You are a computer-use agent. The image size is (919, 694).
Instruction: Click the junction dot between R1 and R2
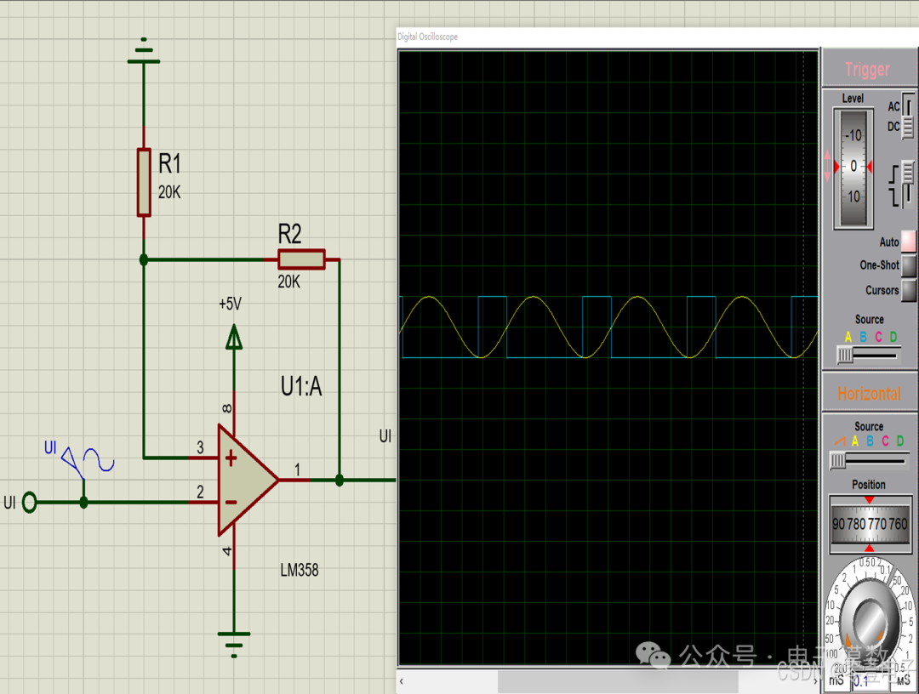click(x=144, y=259)
